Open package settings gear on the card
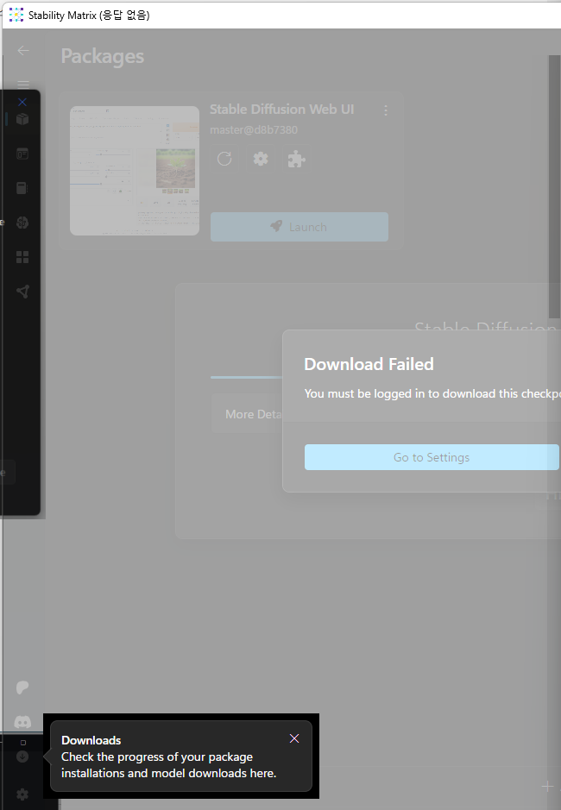561x810 pixels. pos(261,159)
